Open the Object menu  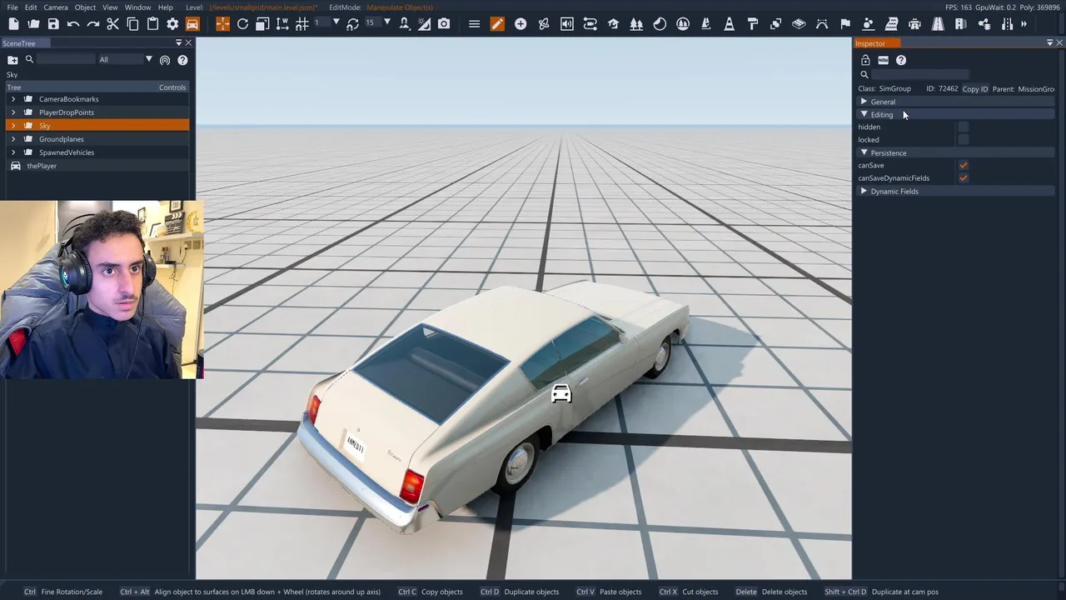click(x=85, y=7)
